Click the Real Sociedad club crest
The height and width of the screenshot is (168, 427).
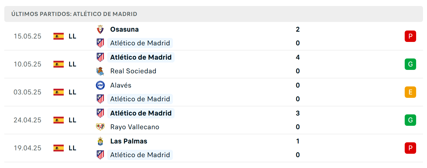[x=100, y=71]
